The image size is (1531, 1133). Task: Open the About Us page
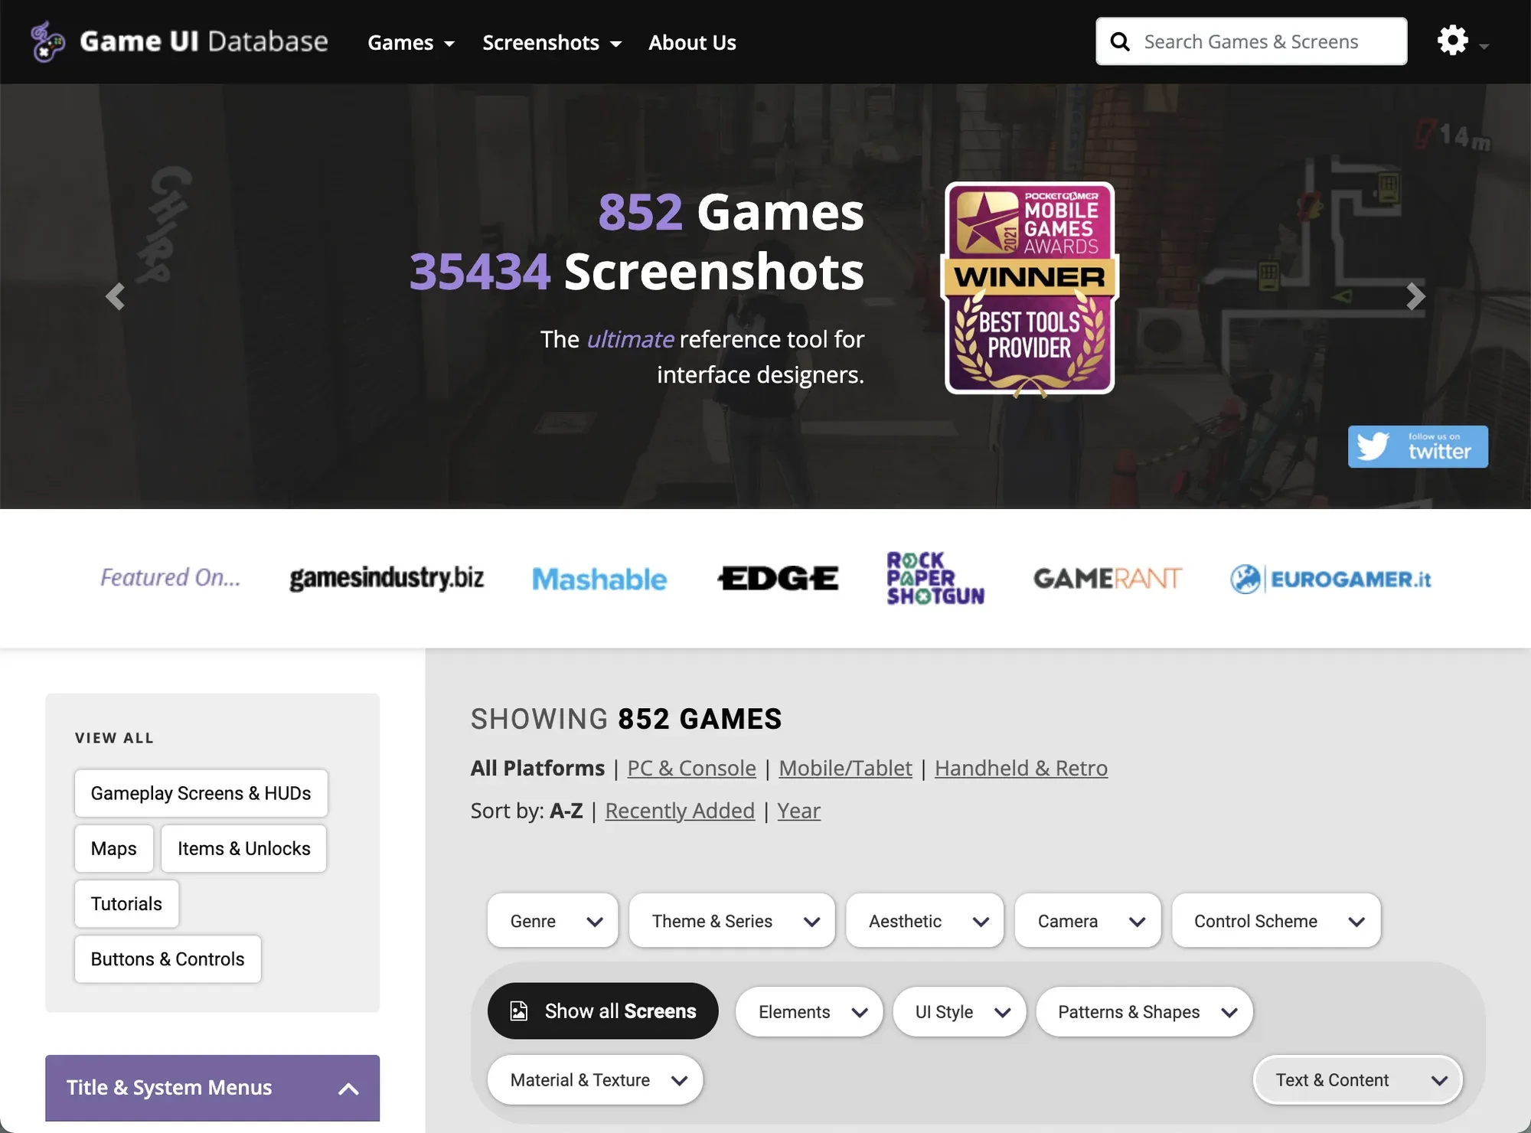[x=691, y=42]
